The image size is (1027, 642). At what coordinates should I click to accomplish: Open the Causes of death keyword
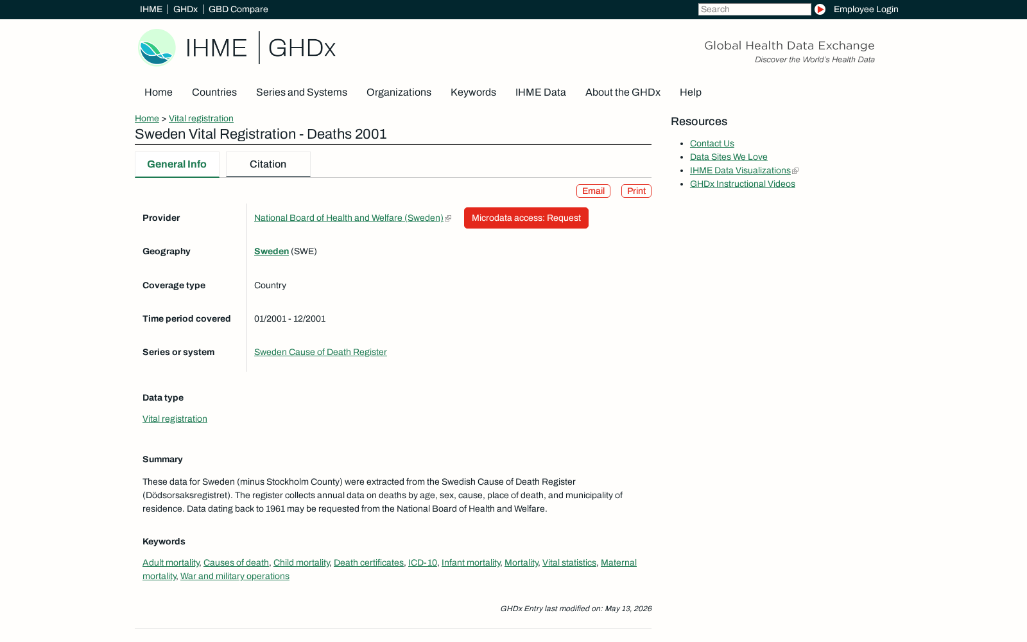click(x=236, y=563)
